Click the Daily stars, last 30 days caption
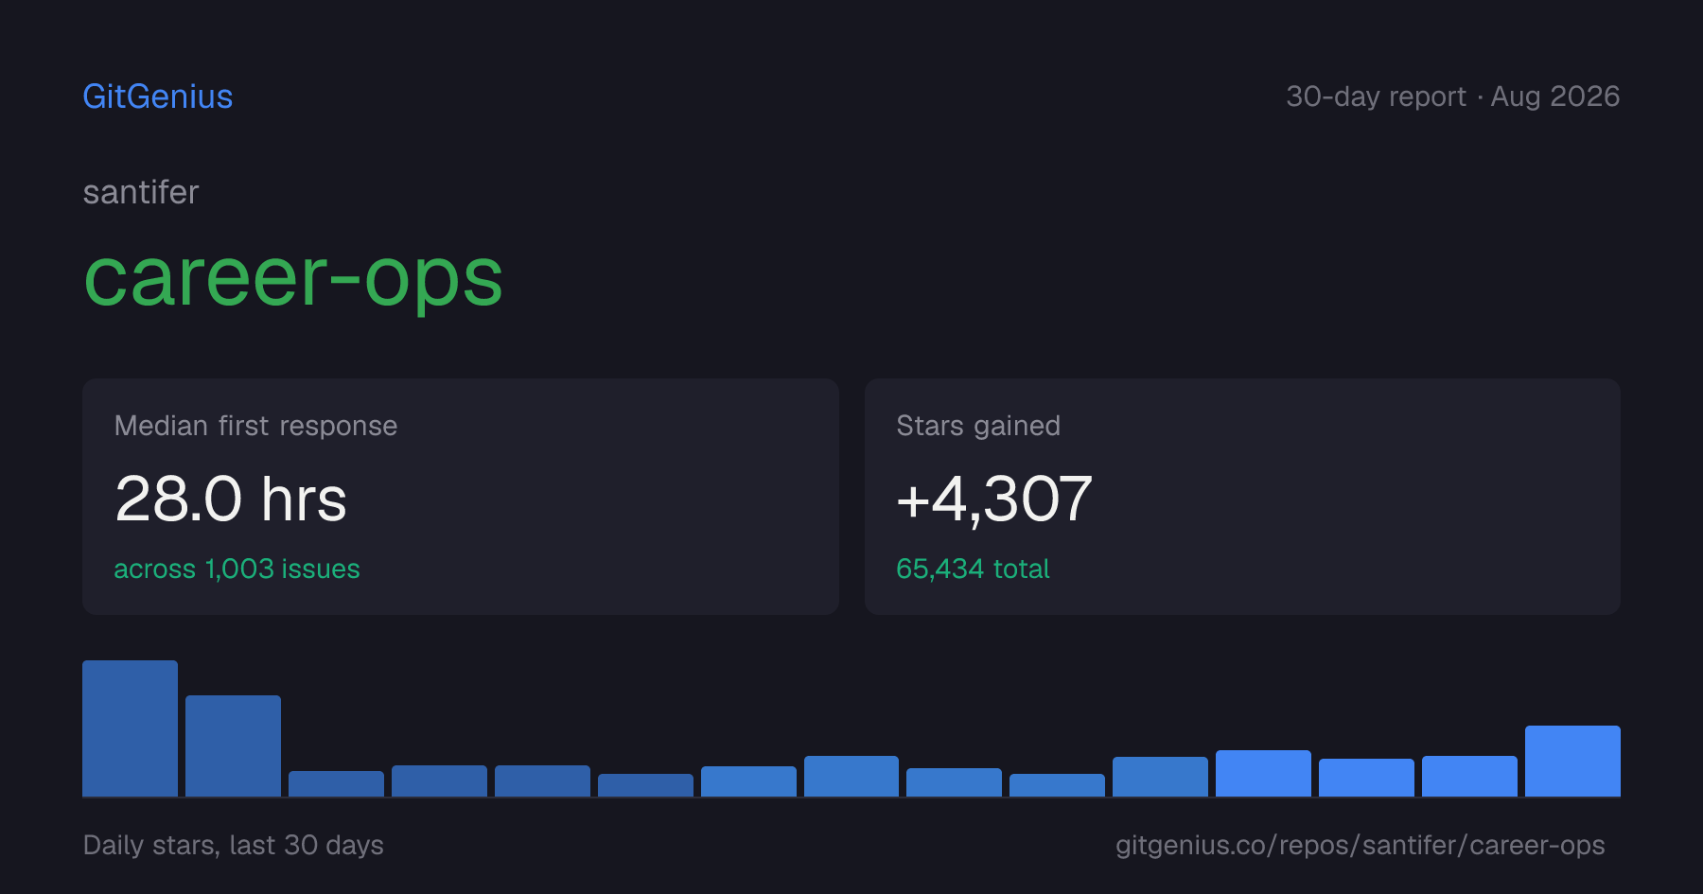This screenshot has height=894, width=1703. [x=234, y=845]
